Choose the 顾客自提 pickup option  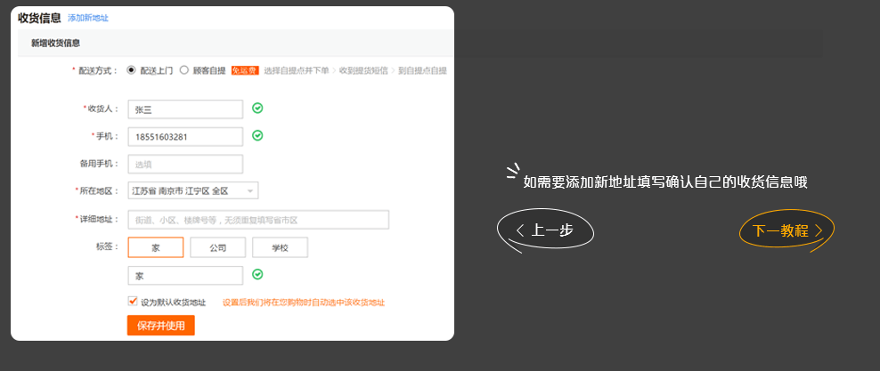click(x=184, y=69)
